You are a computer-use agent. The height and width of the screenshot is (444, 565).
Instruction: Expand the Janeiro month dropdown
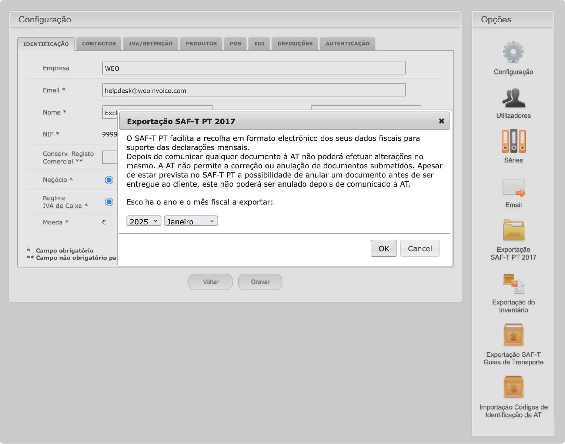(191, 221)
